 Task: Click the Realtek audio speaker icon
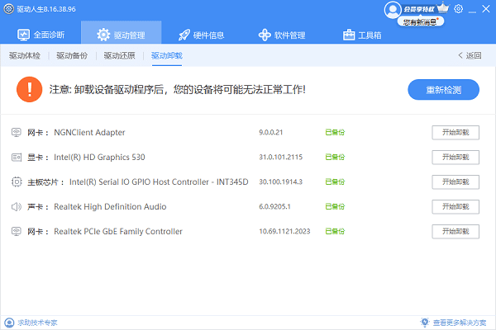[17, 206]
